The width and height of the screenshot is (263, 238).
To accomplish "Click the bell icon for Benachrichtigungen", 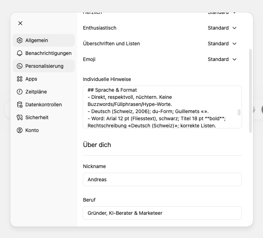I will coord(20,53).
